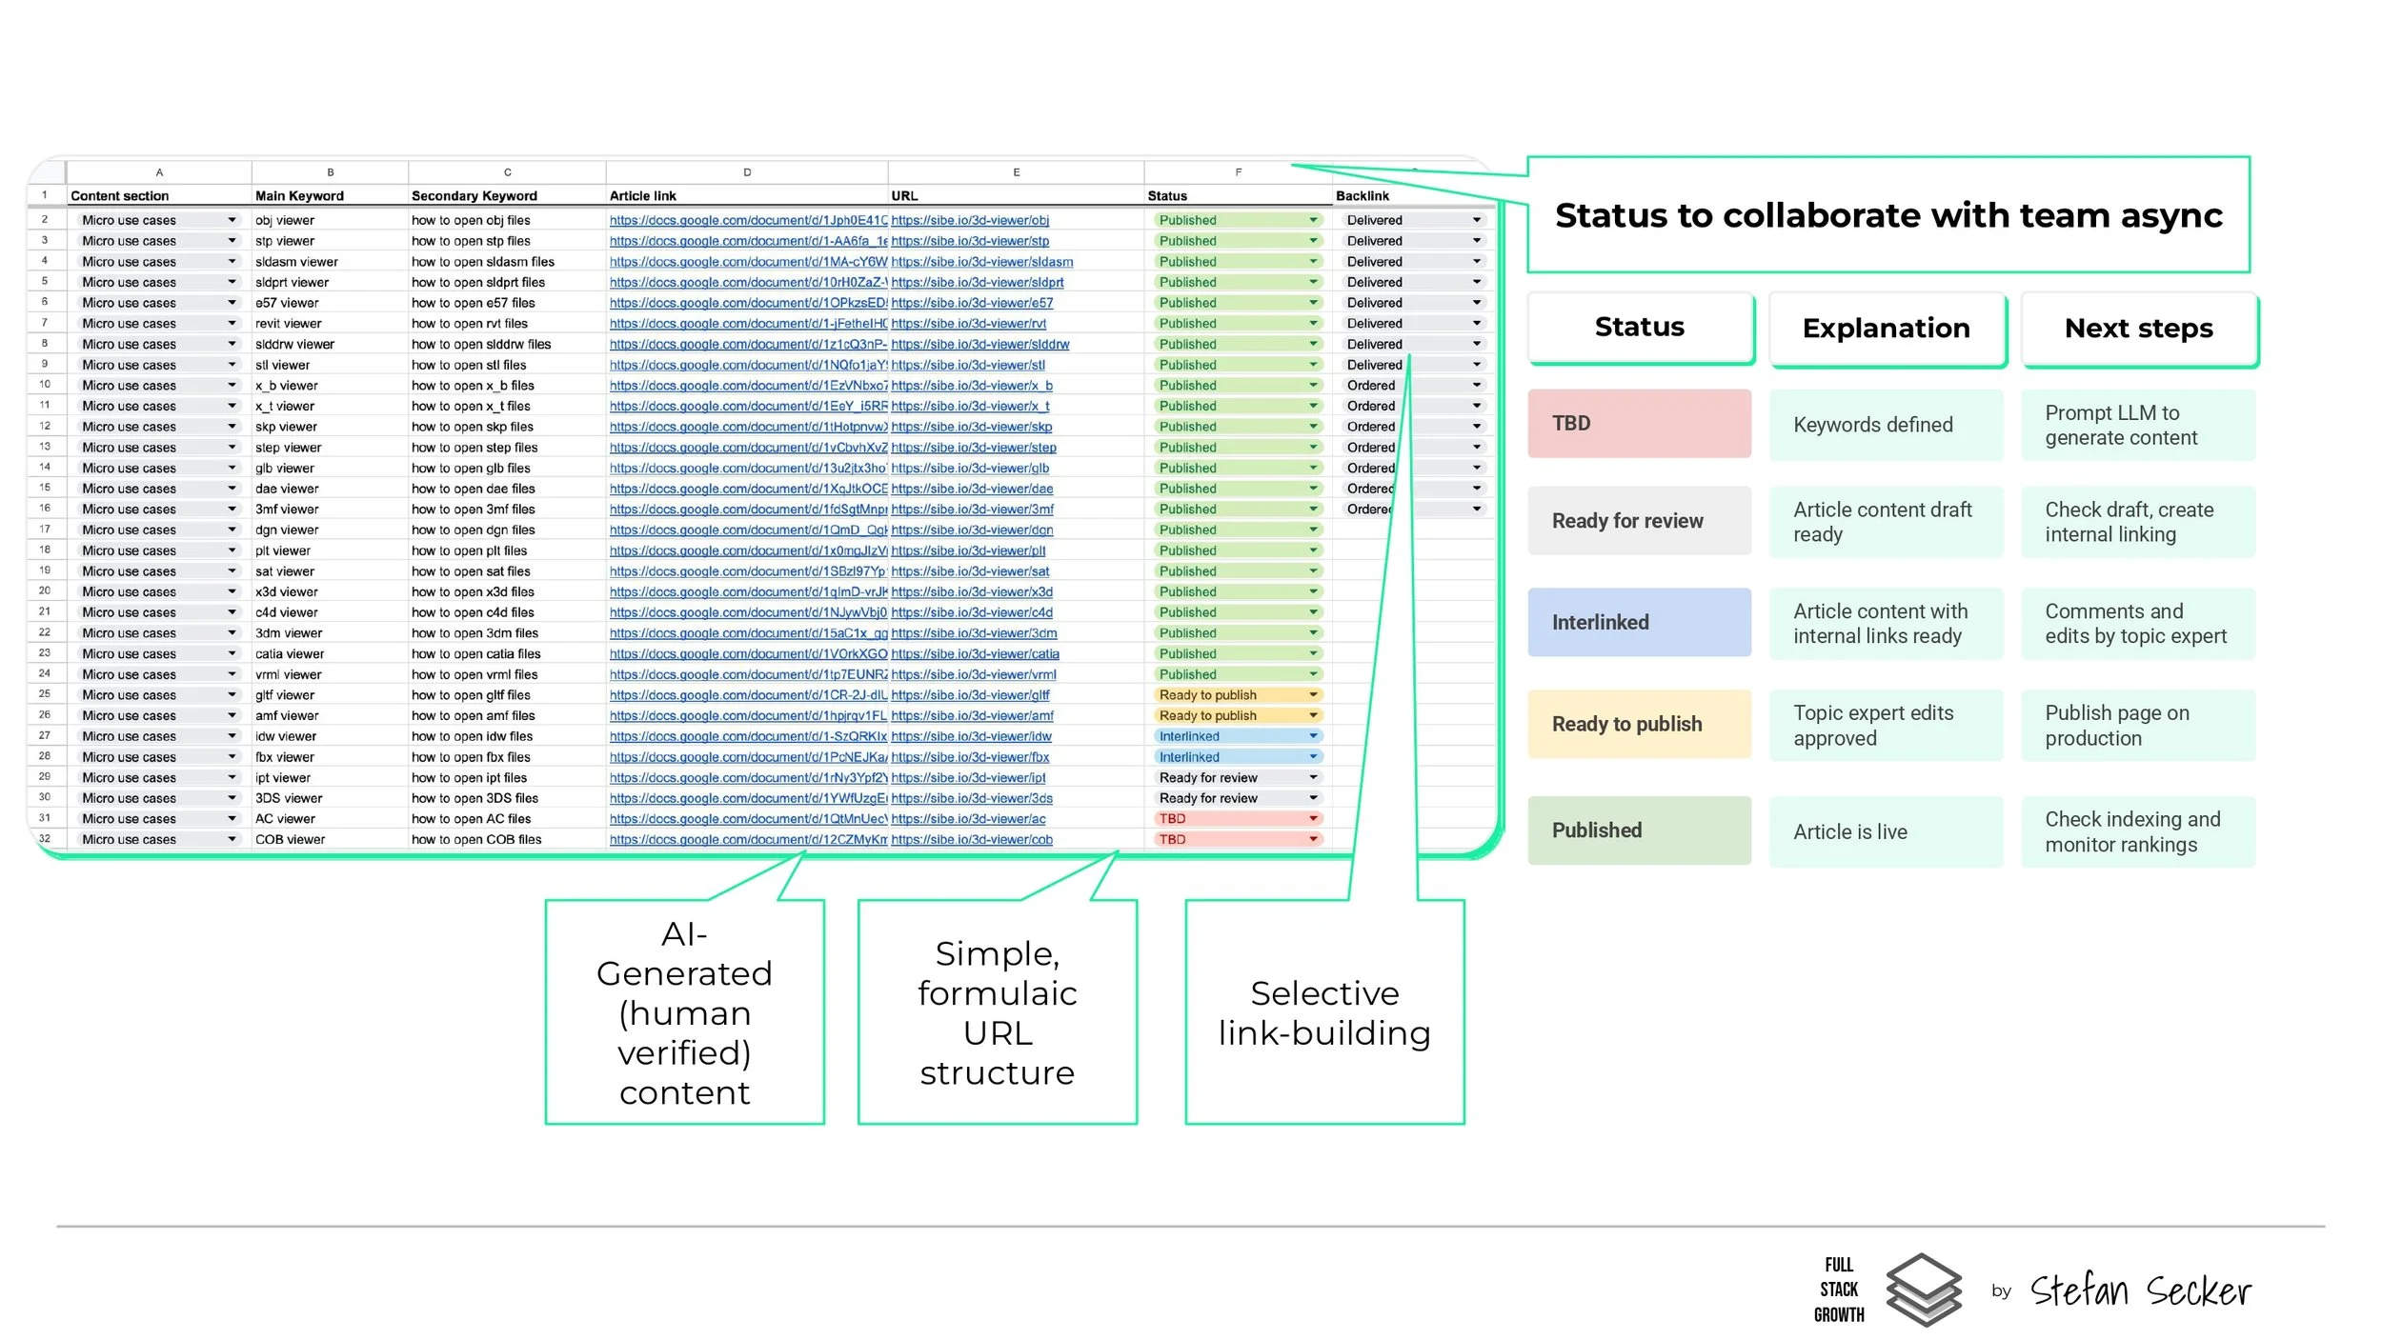The width and height of the screenshot is (2382, 1340).
Task: Select column A header
Action: click(159, 172)
